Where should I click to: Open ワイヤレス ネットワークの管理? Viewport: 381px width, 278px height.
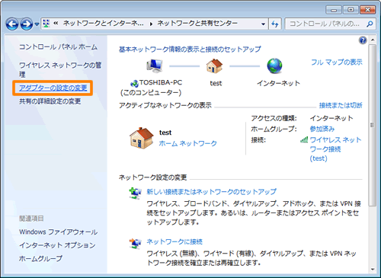[x=60, y=69]
